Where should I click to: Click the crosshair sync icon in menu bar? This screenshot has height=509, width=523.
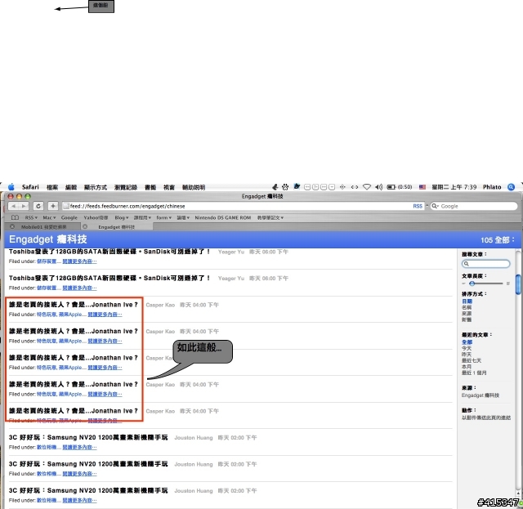[x=342, y=187]
